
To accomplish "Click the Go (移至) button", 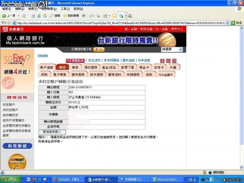I will pos(236,23).
